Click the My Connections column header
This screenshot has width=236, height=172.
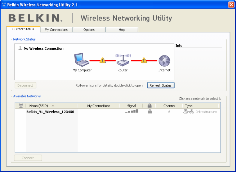coord(99,106)
